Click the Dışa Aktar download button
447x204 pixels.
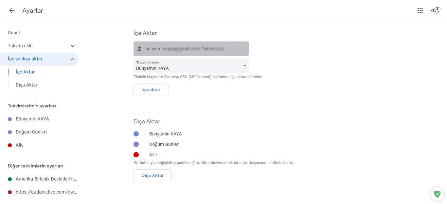pos(152,175)
